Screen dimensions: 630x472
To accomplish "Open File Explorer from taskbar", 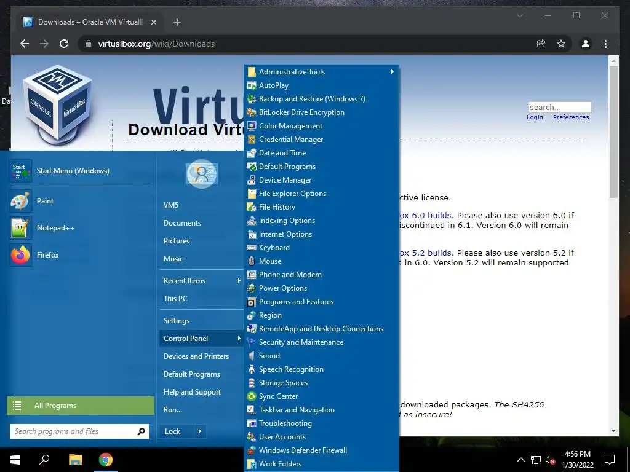I will pyautogui.click(x=75, y=460).
